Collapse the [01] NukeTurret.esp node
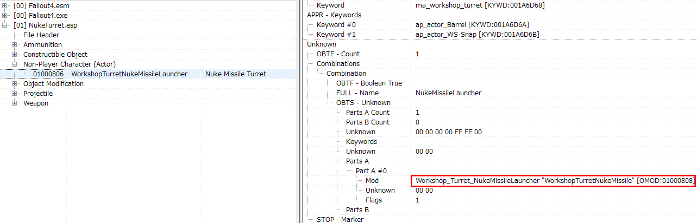The height and width of the screenshot is (223, 697). 5,25
